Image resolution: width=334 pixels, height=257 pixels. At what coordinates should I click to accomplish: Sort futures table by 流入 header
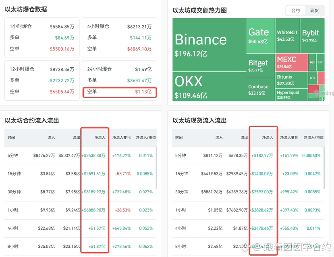[x=51, y=137]
